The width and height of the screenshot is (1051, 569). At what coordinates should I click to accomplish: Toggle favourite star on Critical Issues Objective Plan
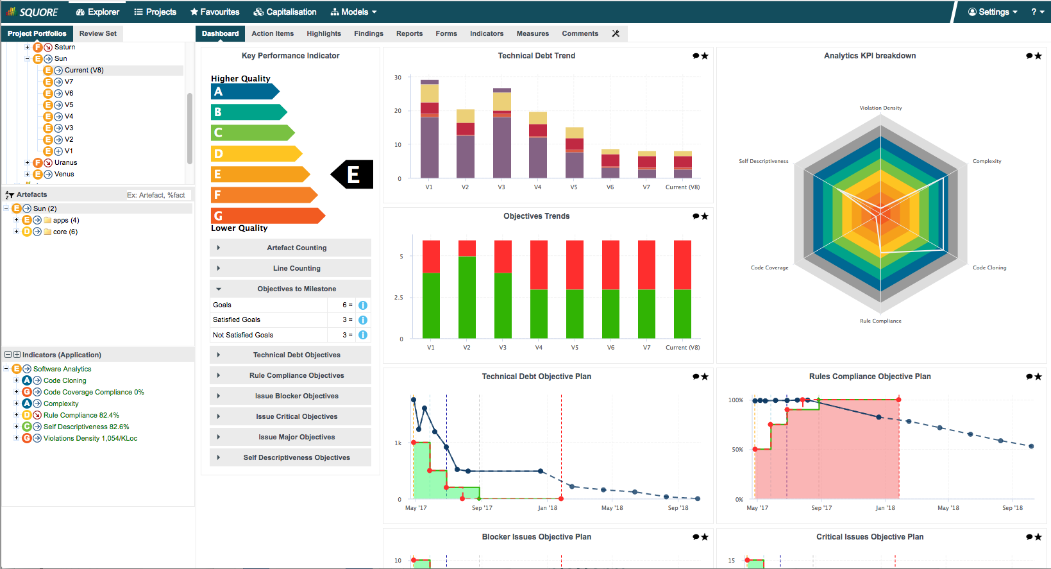pos(1038,538)
